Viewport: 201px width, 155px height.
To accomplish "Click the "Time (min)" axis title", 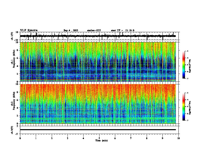I will click(102, 141).
